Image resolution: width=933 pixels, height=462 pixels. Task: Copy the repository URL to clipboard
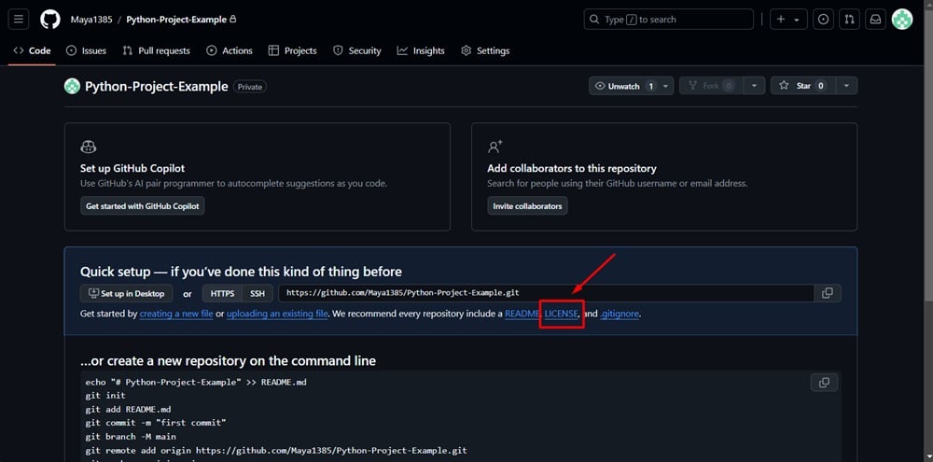pyautogui.click(x=827, y=293)
